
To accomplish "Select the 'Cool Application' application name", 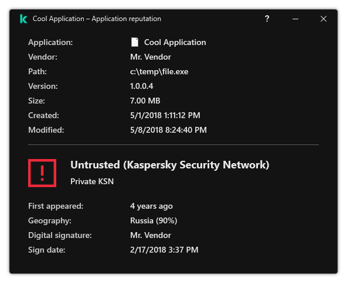I will point(175,42).
